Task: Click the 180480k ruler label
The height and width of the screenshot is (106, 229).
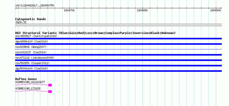Action: click(142, 10)
